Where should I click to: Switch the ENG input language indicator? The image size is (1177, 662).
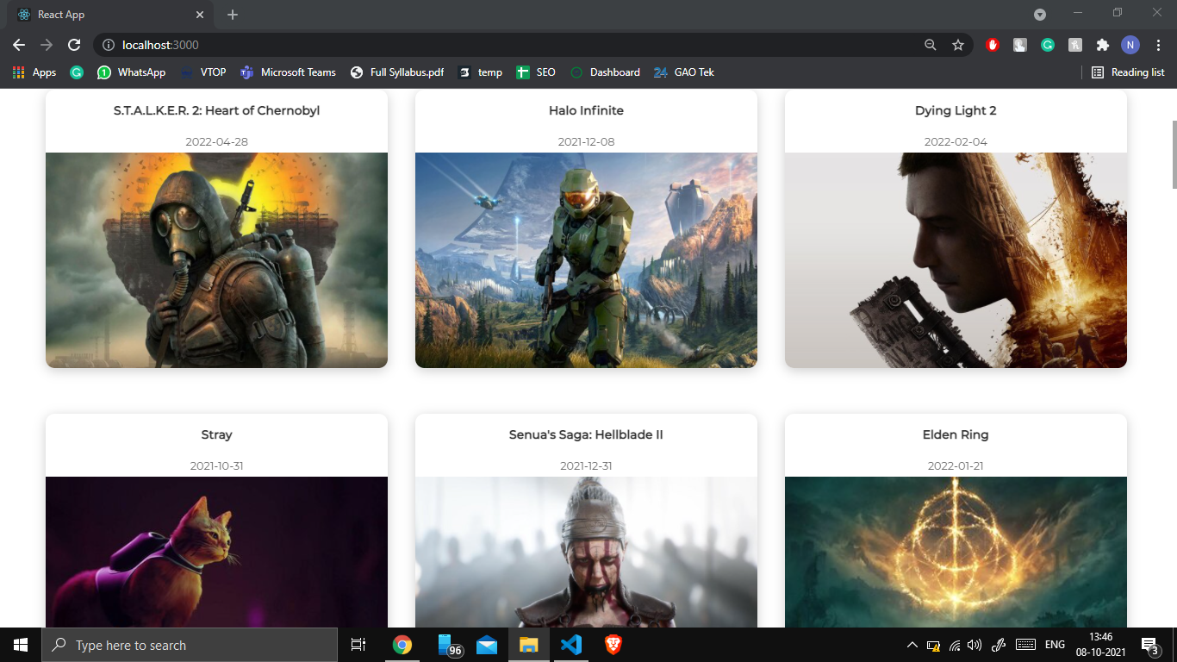tap(1055, 645)
